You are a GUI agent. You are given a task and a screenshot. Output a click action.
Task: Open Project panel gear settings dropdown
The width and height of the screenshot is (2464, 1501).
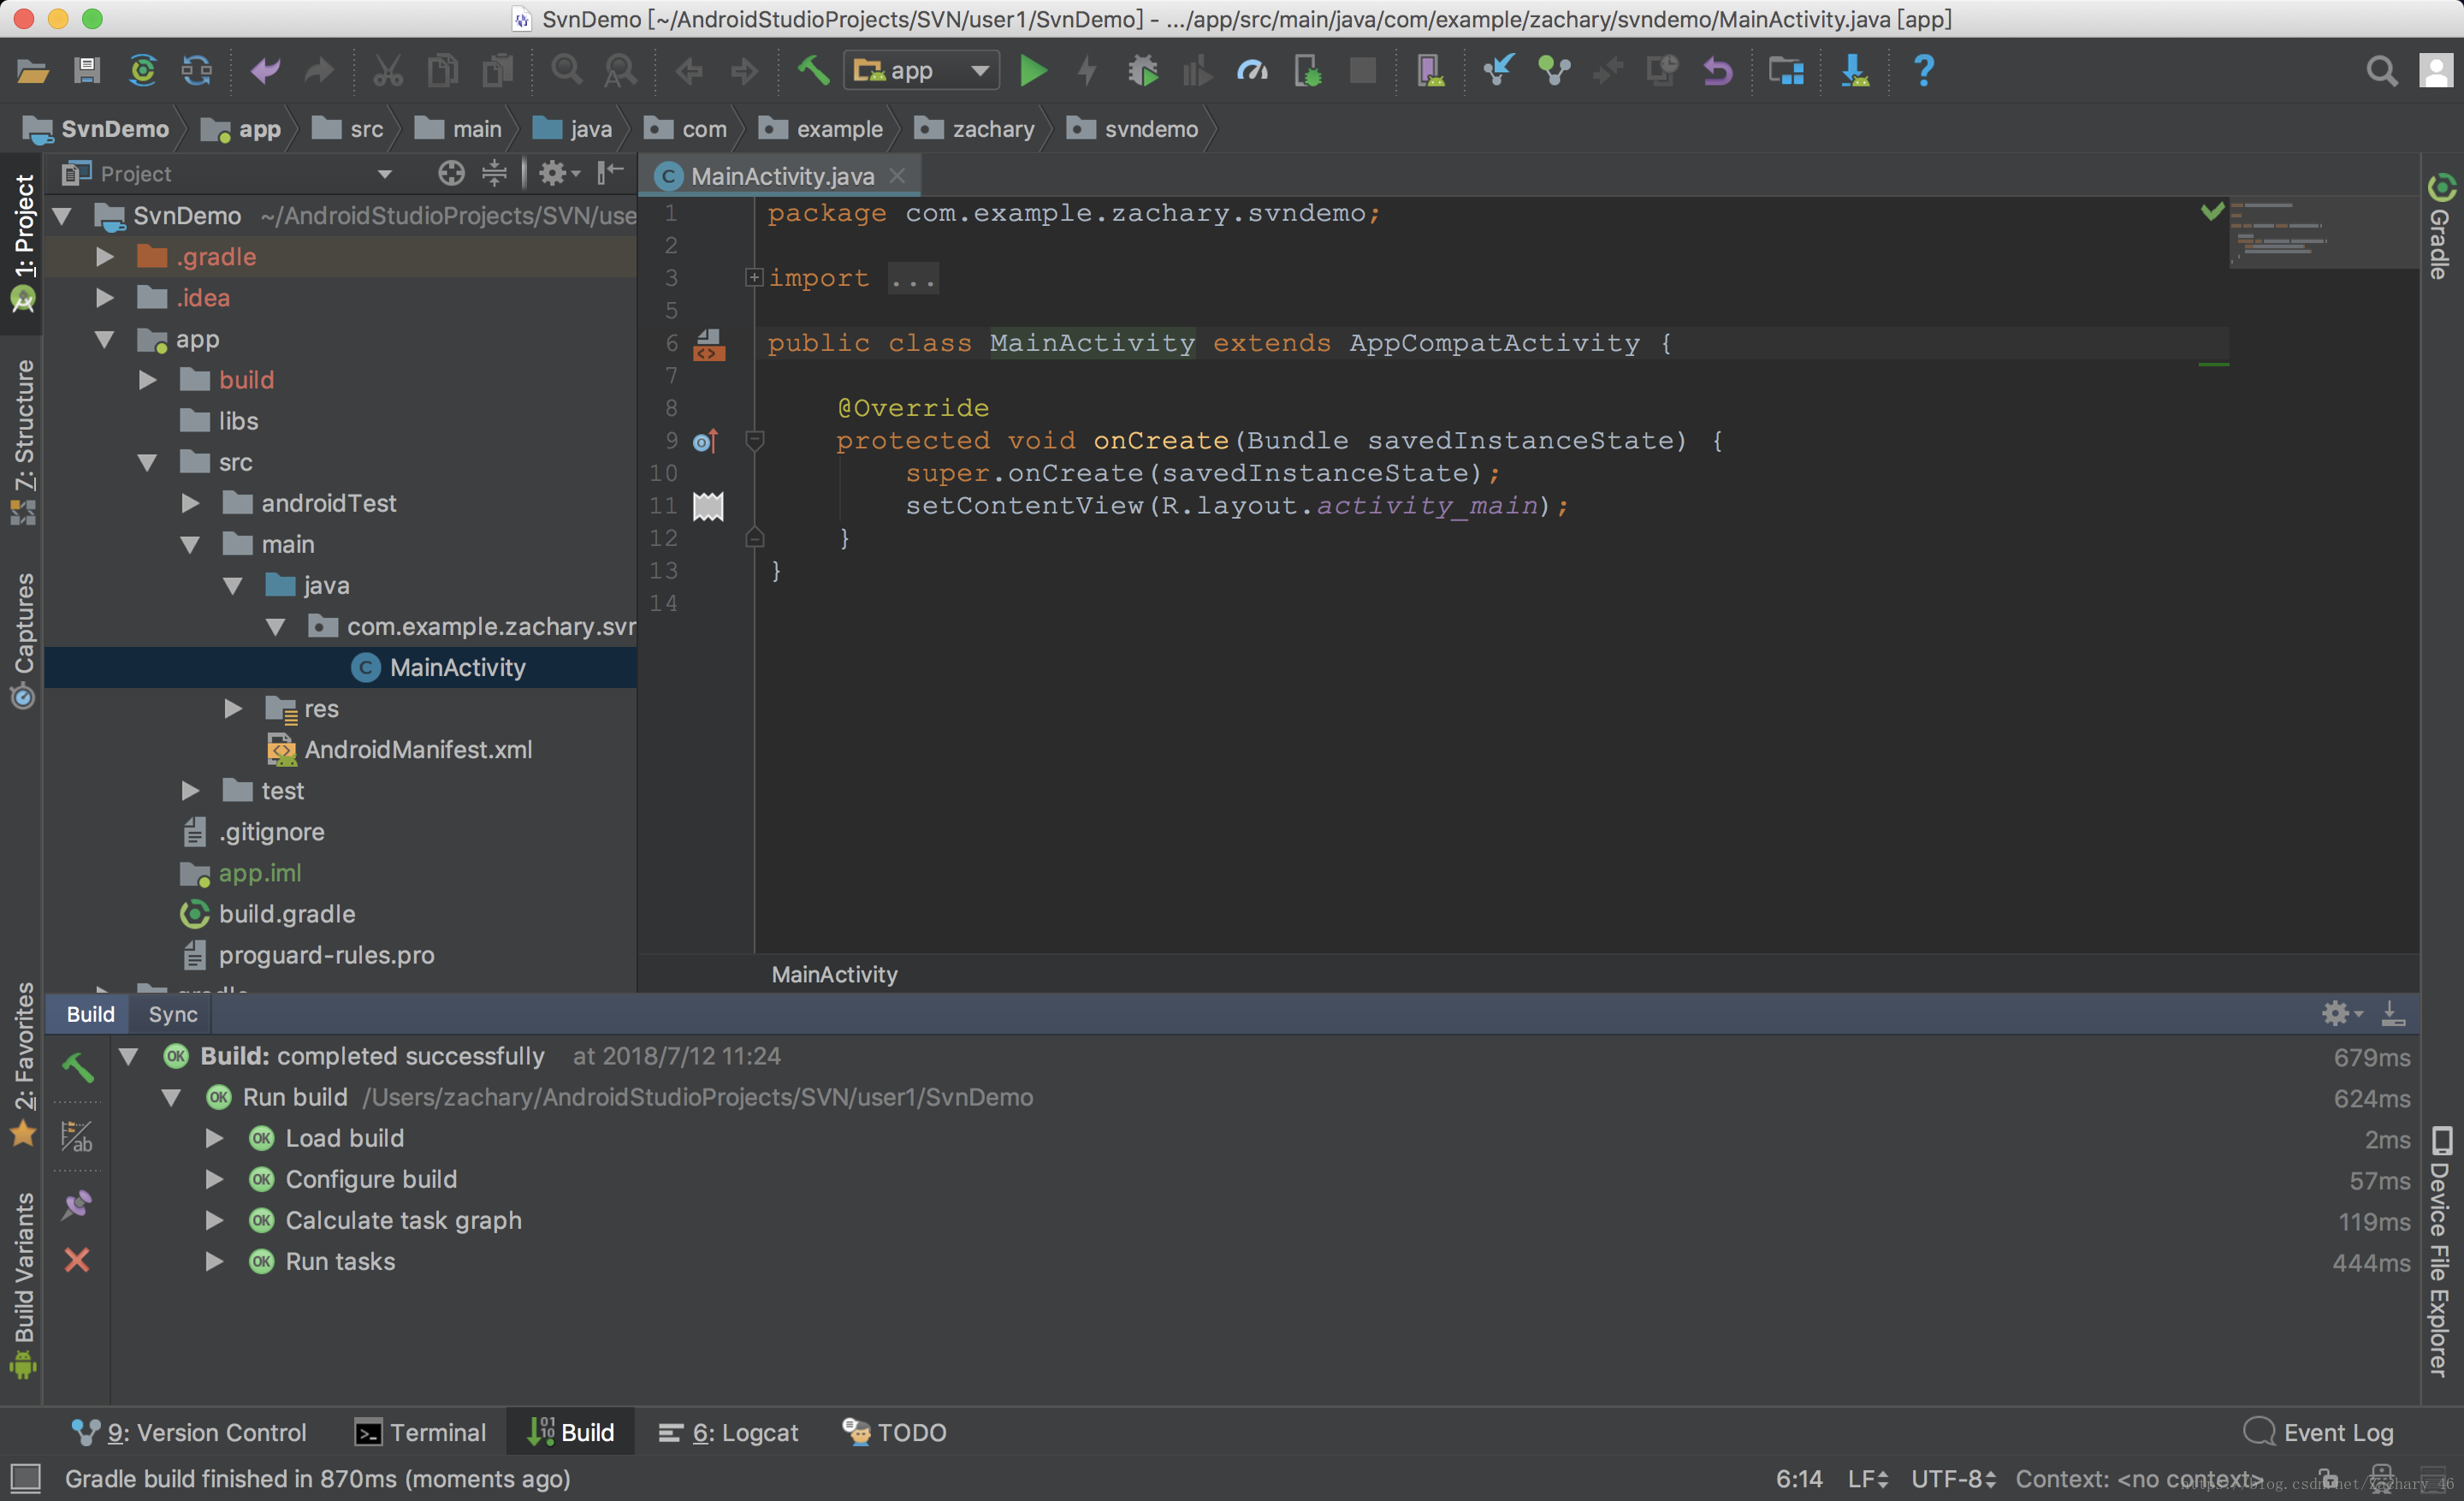tap(558, 173)
